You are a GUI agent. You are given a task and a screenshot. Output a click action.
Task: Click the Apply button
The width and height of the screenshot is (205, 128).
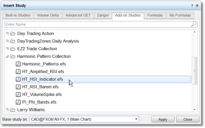click(163, 119)
